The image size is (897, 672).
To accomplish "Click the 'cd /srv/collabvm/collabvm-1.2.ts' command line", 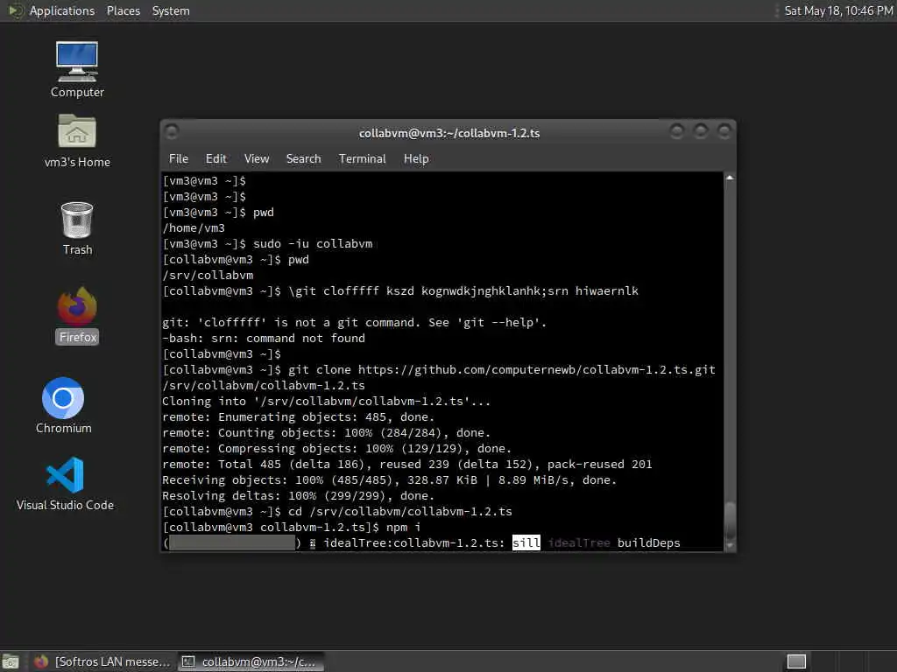I will point(337,511).
